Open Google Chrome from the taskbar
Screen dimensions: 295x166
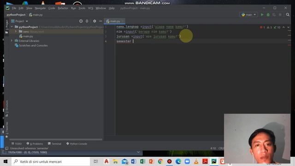coord(160,161)
